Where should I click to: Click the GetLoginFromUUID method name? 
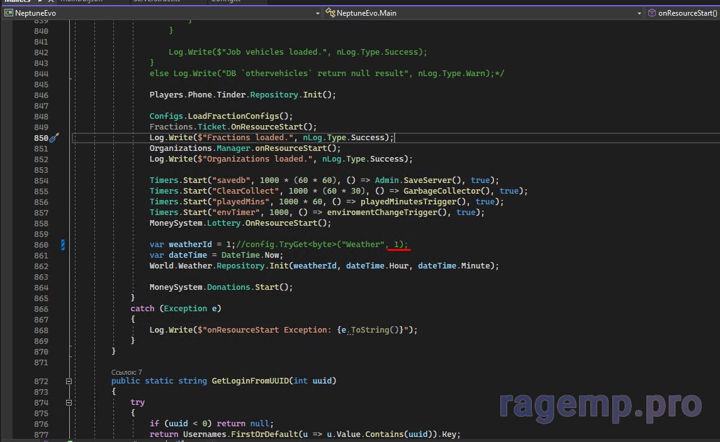tap(250, 381)
